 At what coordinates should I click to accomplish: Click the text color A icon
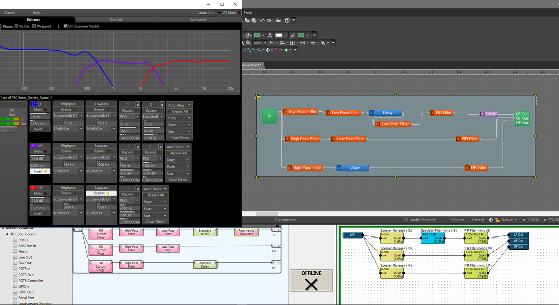(270, 35)
